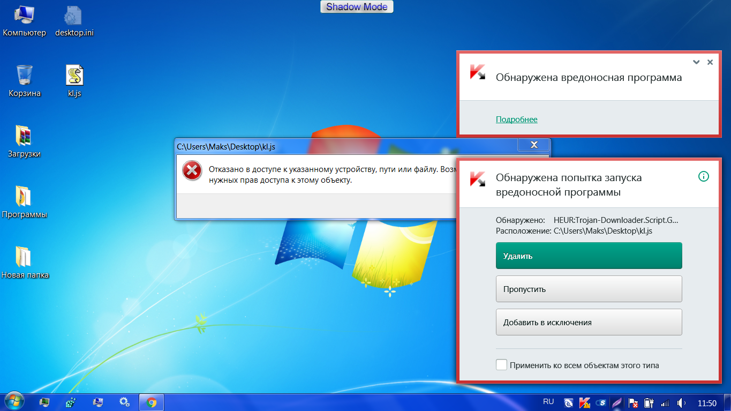The height and width of the screenshot is (411, 731).
Task: Switch to Google Chrome in the taskbar
Action: pyautogui.click(x=152, y=402)
